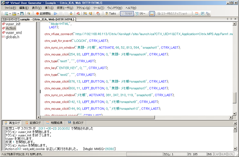Click the script editor vertical scrollbar thumb
This screenshot has width=239, height=157.
tap(235, 98)
